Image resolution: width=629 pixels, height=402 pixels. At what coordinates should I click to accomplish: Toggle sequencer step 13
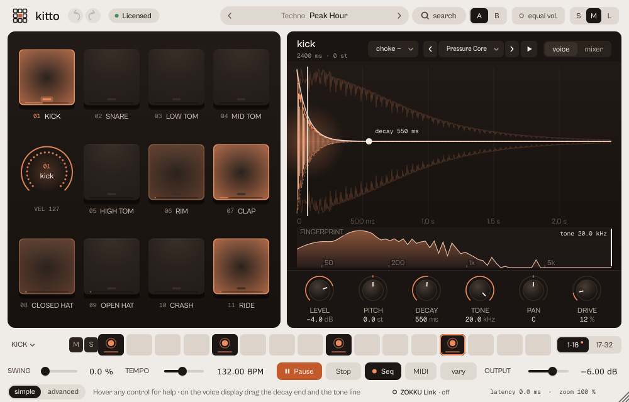[452, 345]
